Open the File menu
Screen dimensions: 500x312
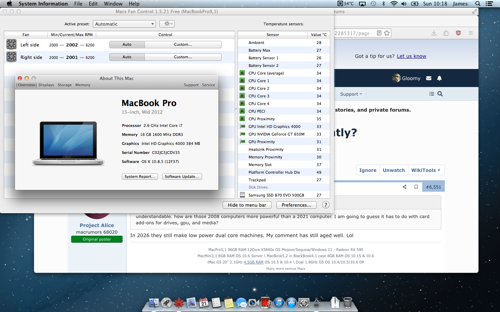pos(78,3)
